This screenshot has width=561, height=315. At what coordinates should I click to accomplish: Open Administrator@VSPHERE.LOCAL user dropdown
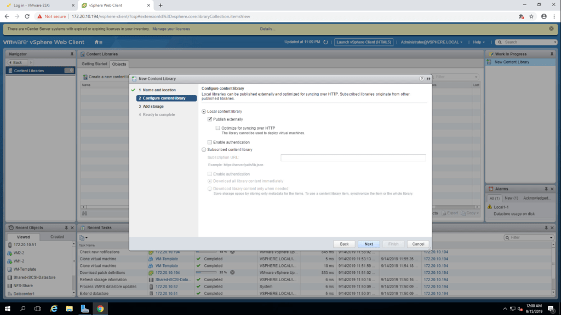(x=432, y=42)
